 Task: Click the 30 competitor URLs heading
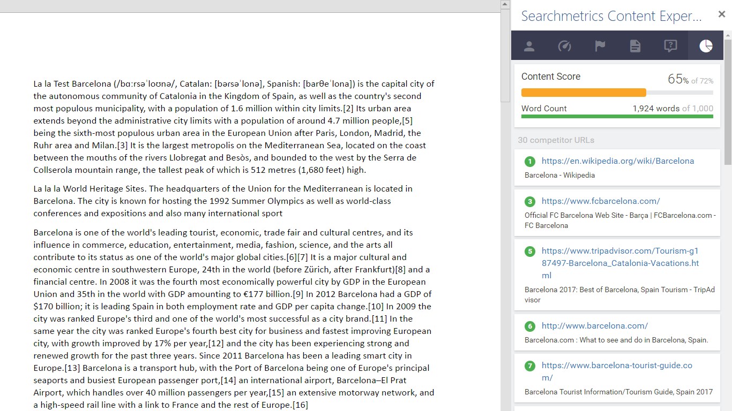tap(556, 140)
